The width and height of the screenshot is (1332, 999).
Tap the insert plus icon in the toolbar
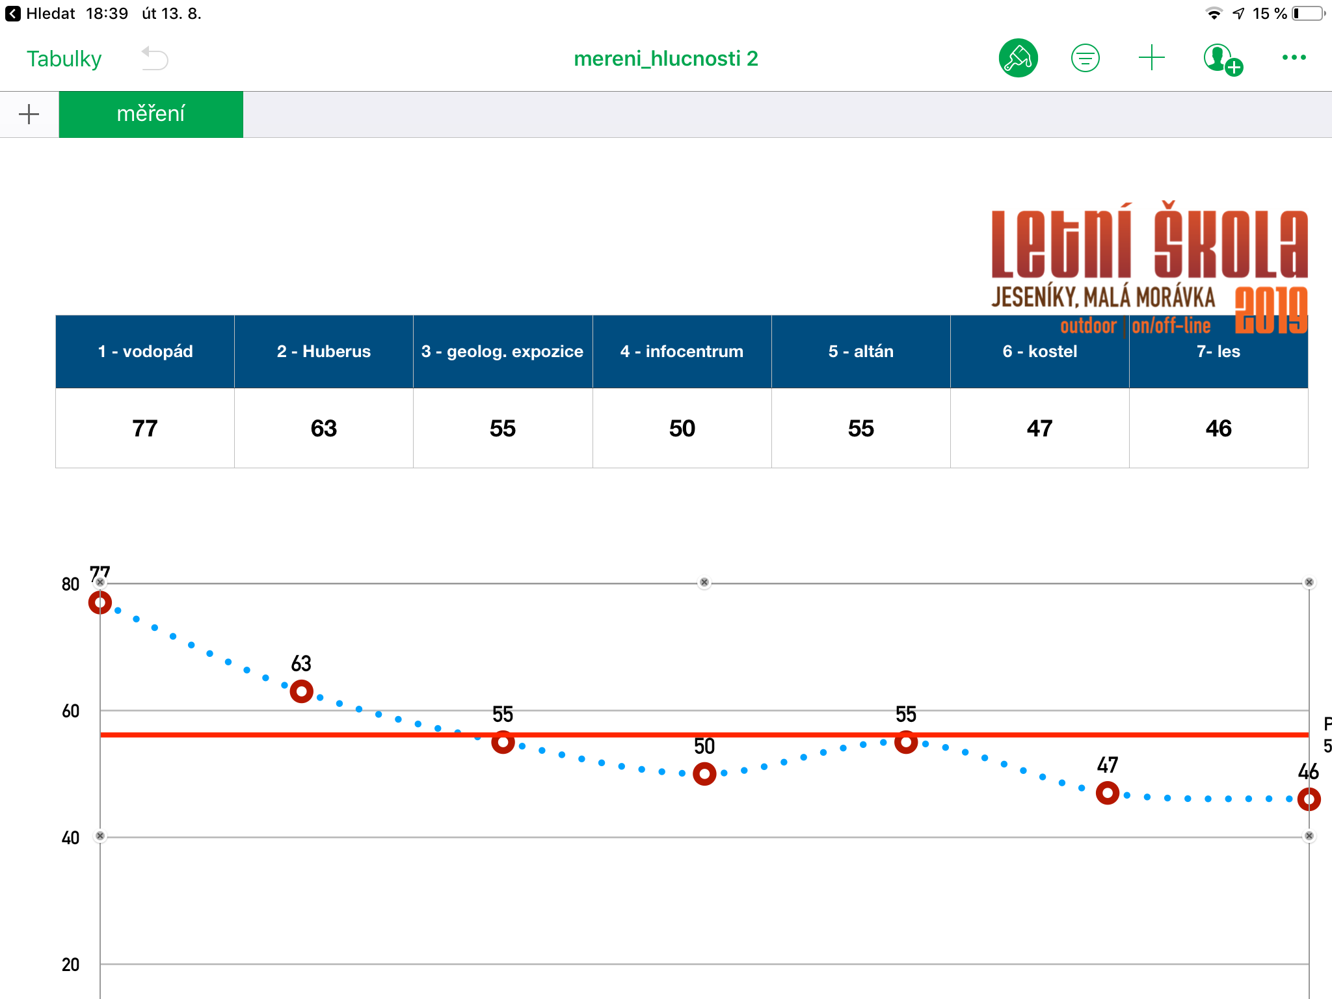(x=1151, y=58)
